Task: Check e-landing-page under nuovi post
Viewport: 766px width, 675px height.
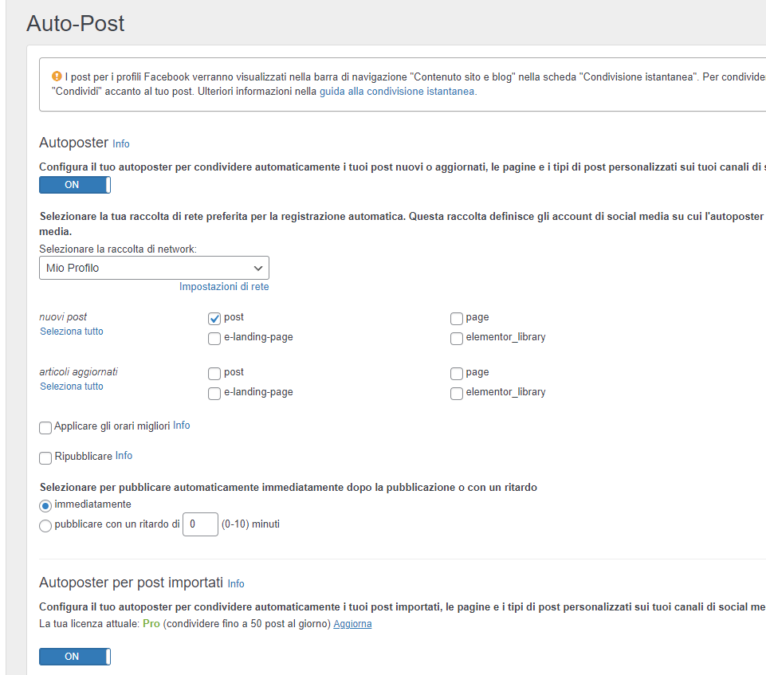Action: pos(214,339)
